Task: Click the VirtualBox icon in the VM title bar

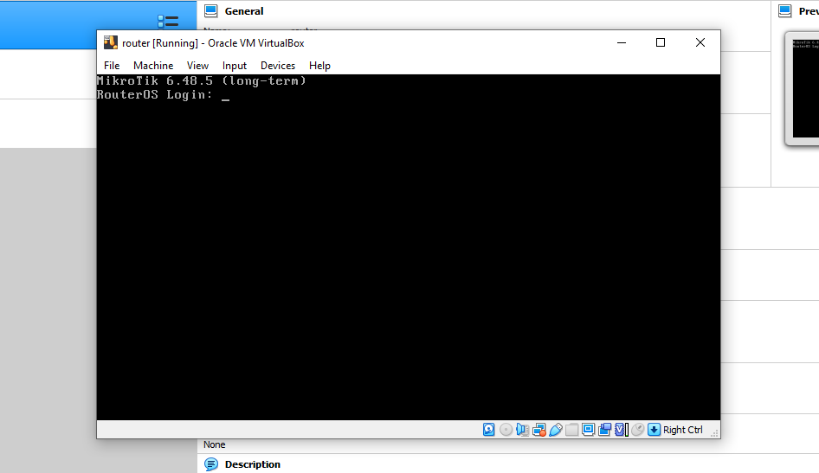Action: (110, 42)
